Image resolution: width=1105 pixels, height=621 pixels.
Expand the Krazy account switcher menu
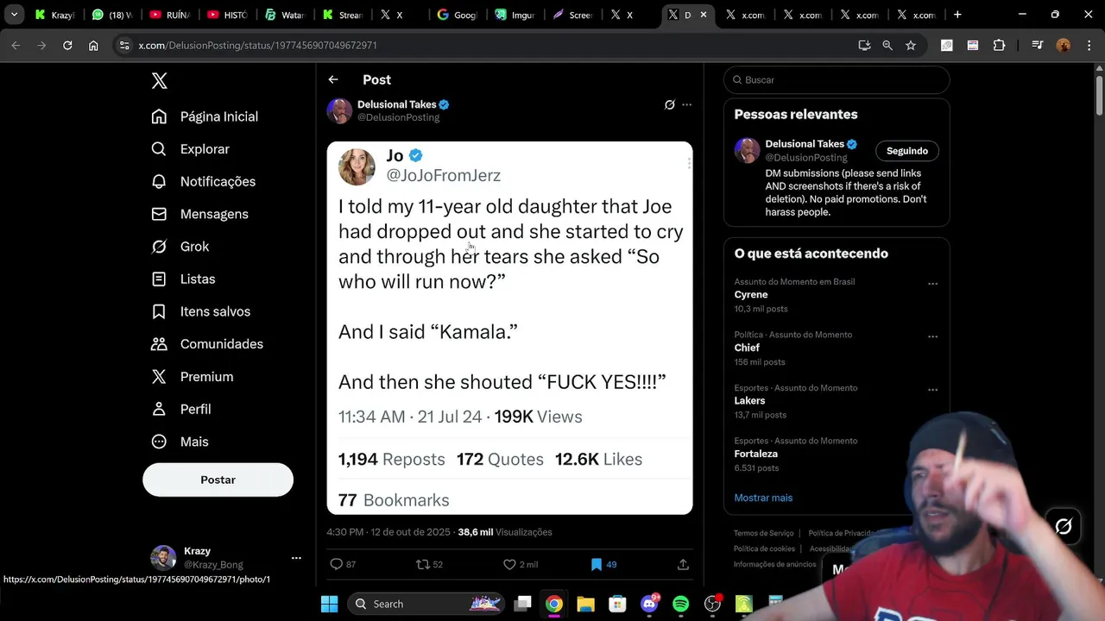[296, 557]
